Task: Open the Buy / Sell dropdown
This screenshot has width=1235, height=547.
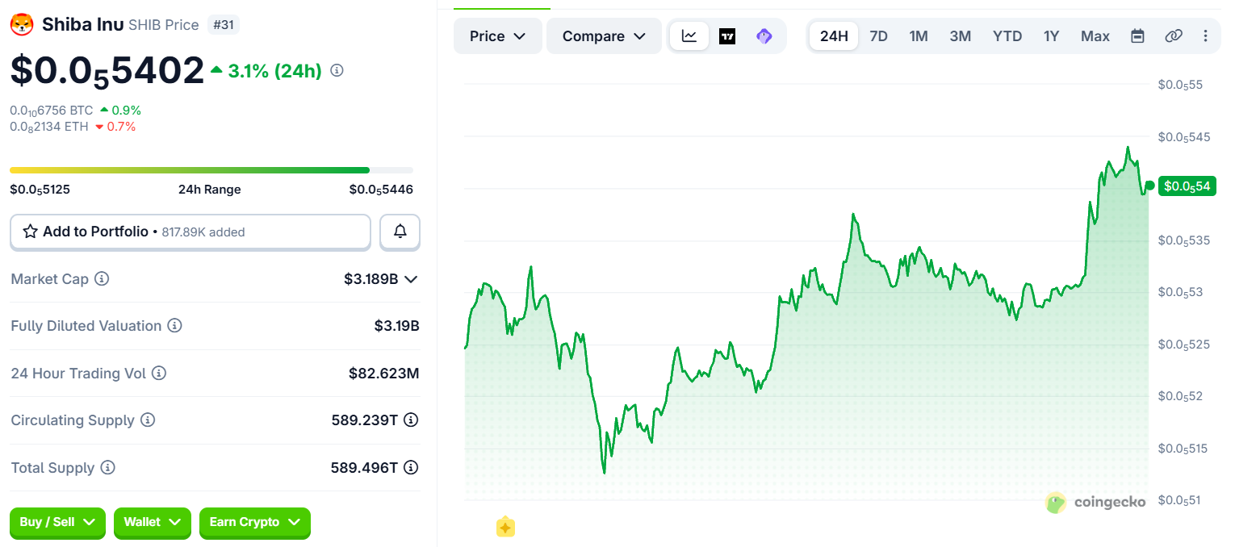Action: click(57, 523)
